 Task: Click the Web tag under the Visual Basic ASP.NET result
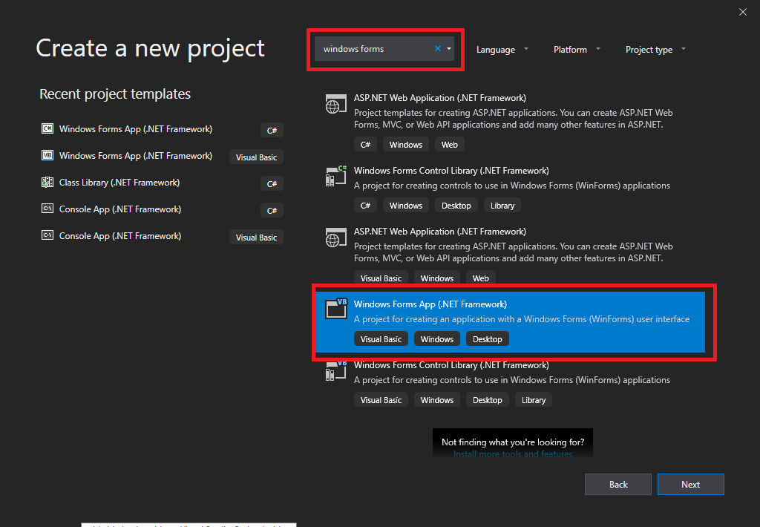480,278
